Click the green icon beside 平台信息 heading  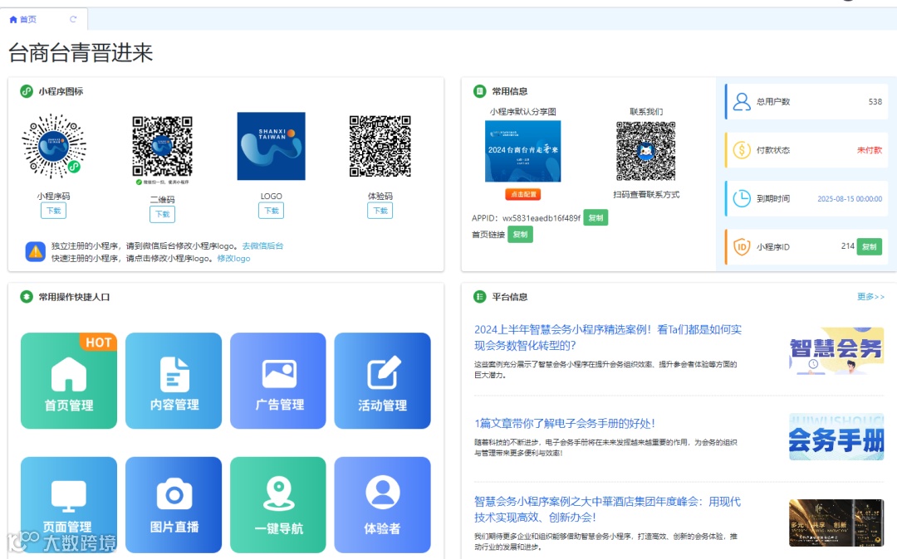[x=479, y=297]
